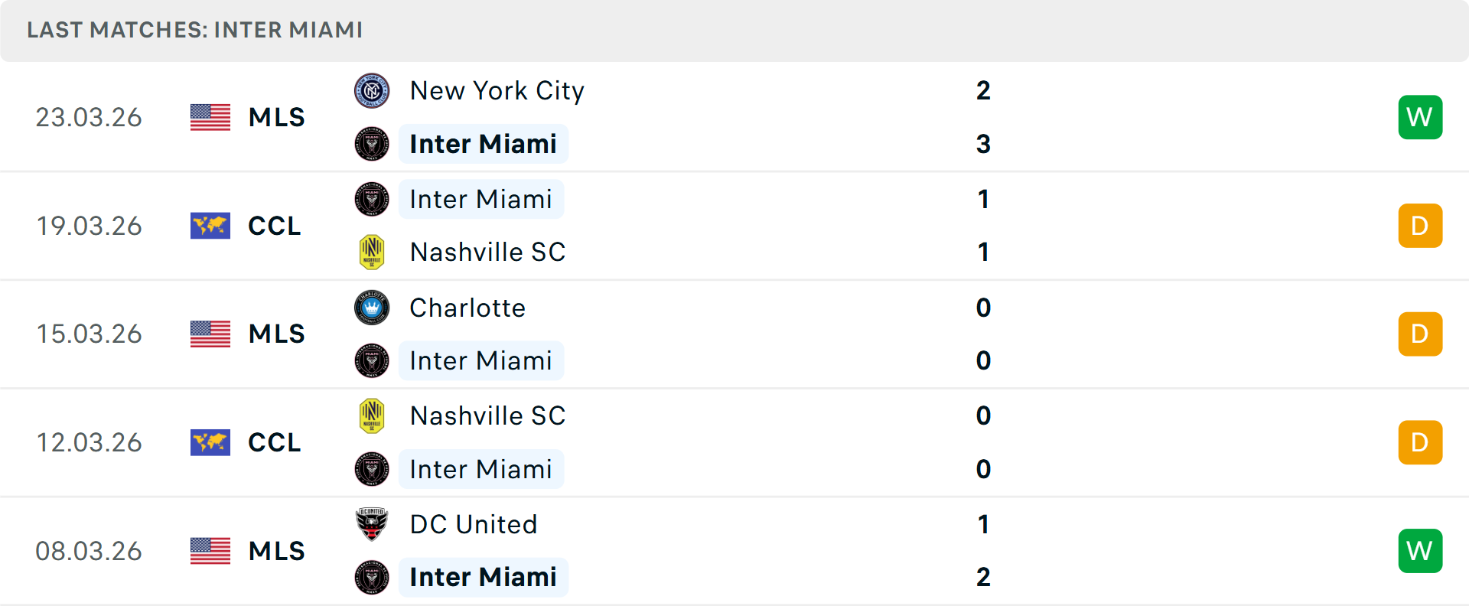Click the New York City club crest

tap(372, 90)
